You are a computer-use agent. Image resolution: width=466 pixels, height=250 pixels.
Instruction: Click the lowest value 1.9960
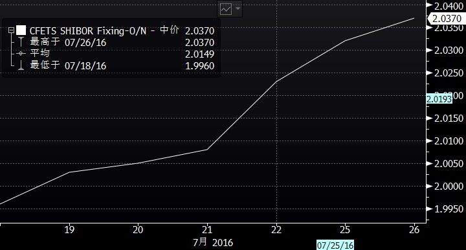pos(200,65)
